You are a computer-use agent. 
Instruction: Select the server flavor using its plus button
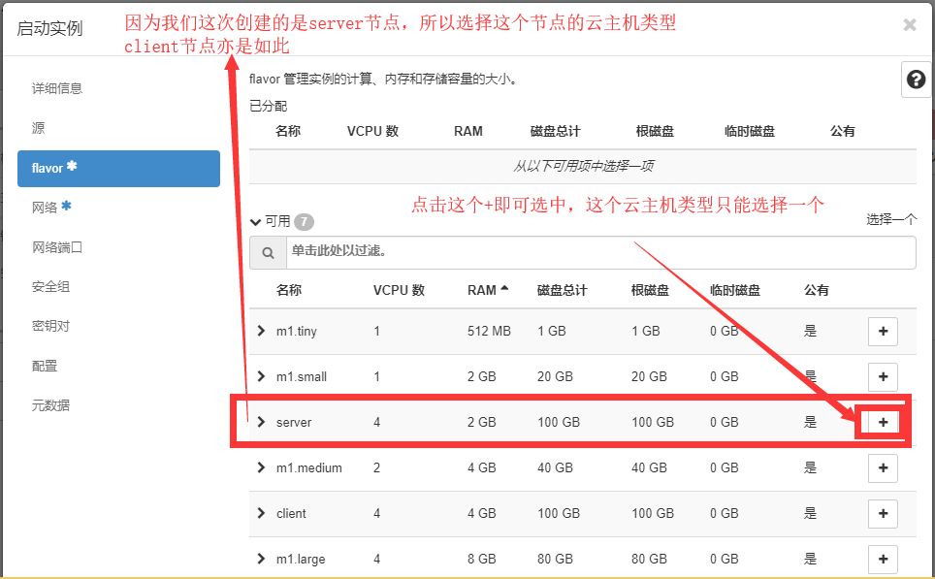point(882,423)
